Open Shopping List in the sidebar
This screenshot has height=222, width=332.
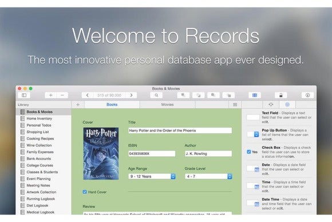[44, 132]
